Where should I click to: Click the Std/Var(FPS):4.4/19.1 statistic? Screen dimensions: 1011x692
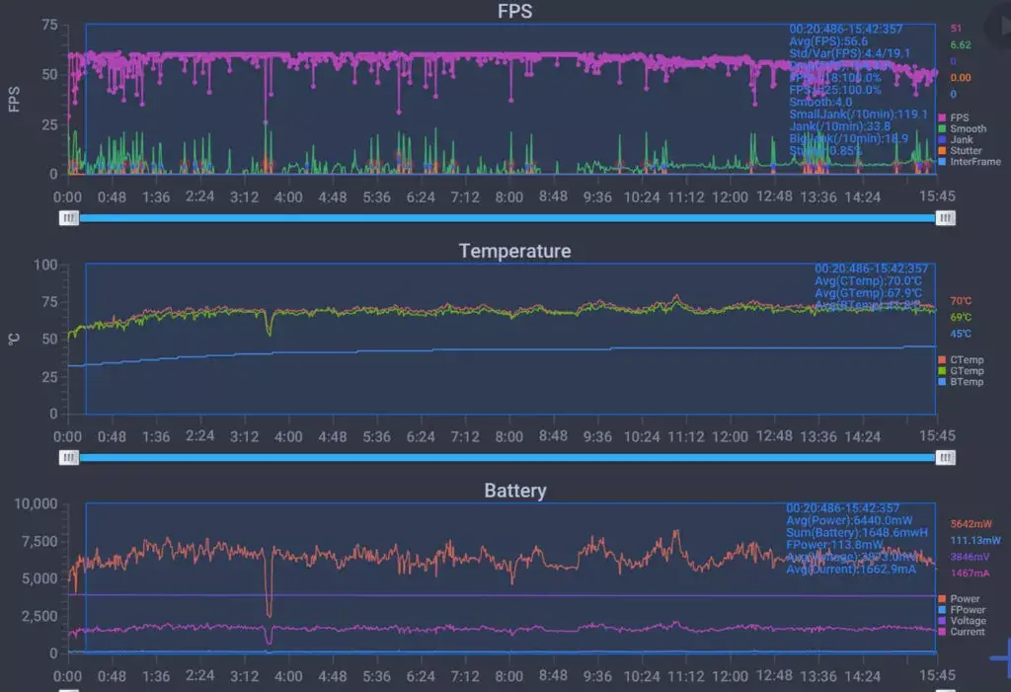tap(849, 53)
